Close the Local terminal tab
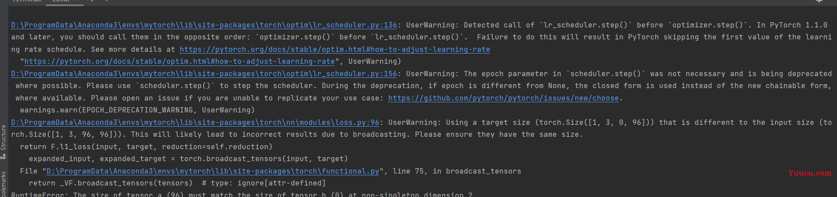This screenshot has width=837, height=197. click(x=76, y=1)
